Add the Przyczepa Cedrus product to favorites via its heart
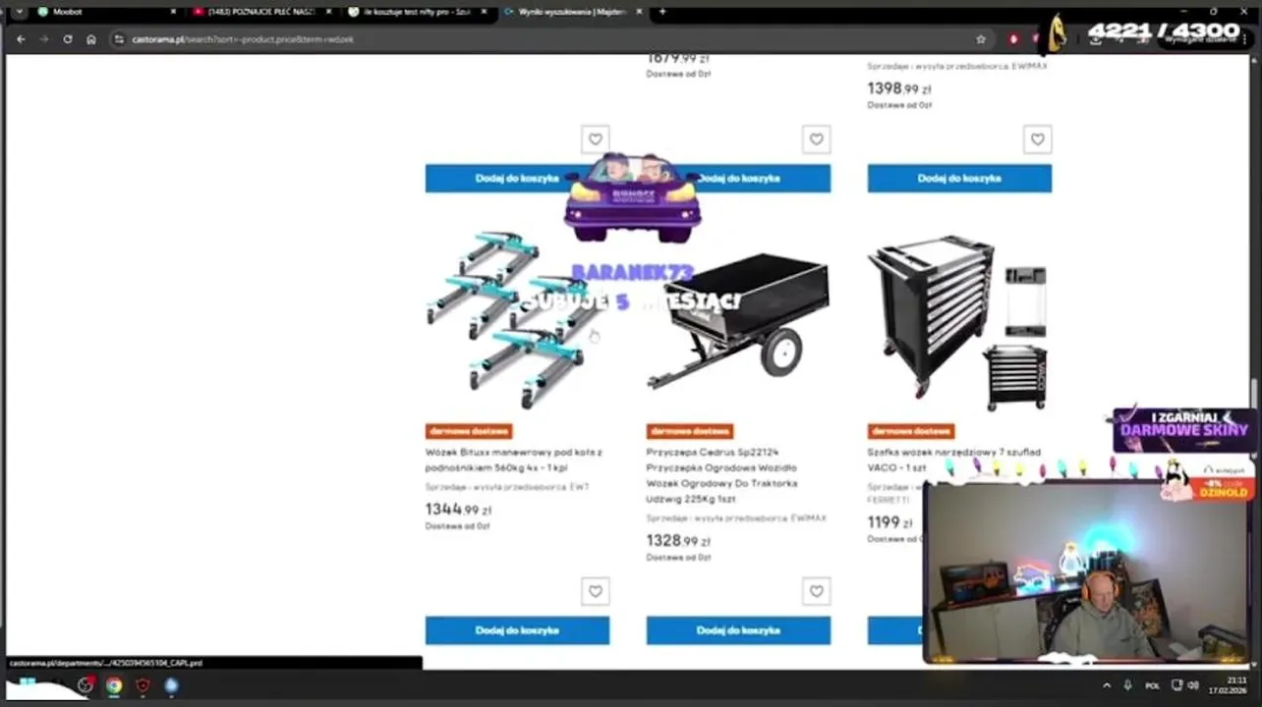 tap(816, 591)
